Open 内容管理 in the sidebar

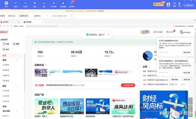[x=6, y=65]
